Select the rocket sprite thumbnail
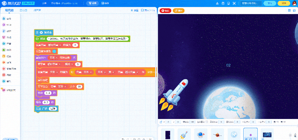 (184, 134)
